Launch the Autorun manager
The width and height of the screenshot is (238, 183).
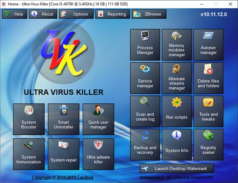(x=208, y=45)
